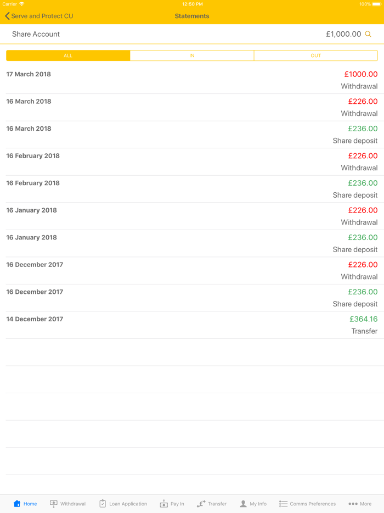Switch to the IN filter segment
384x513 pixels.
pyautogui.click(x=192, y=55)
